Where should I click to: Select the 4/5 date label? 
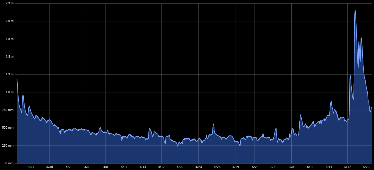(x=87, y=167)
